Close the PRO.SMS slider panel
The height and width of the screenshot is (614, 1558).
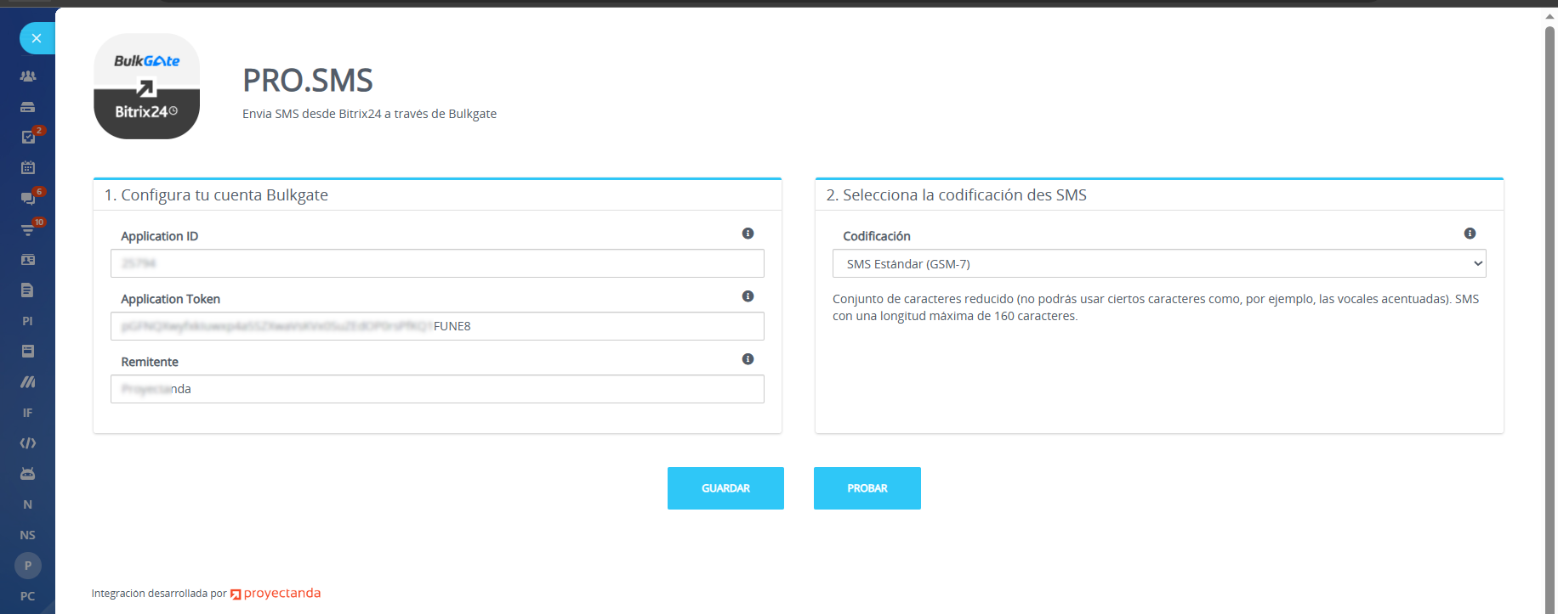[36, 38]
